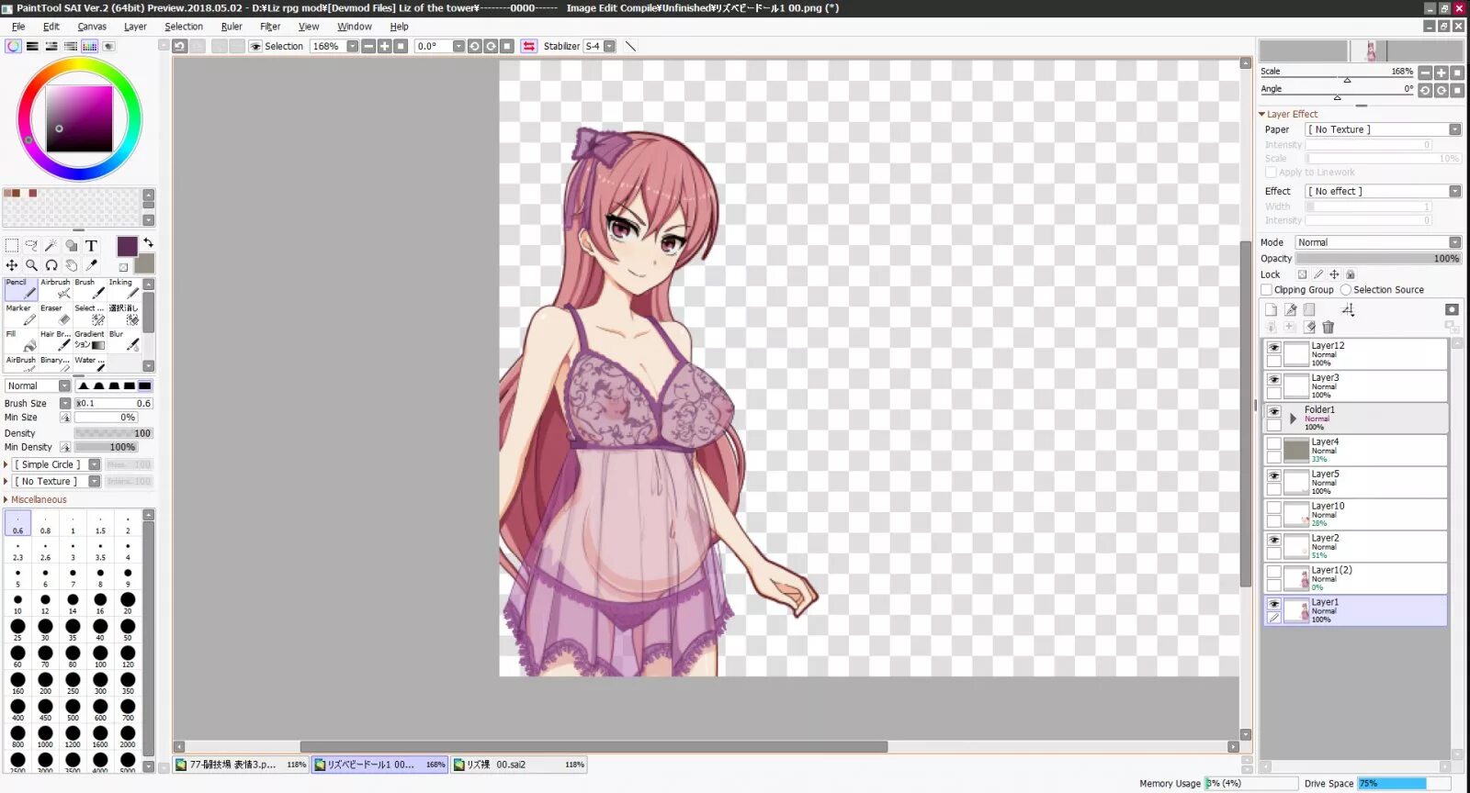The height and width of the screenshot is (793, 1470).
Task: Pick brush size 100 preset
Action: (100, 656)
